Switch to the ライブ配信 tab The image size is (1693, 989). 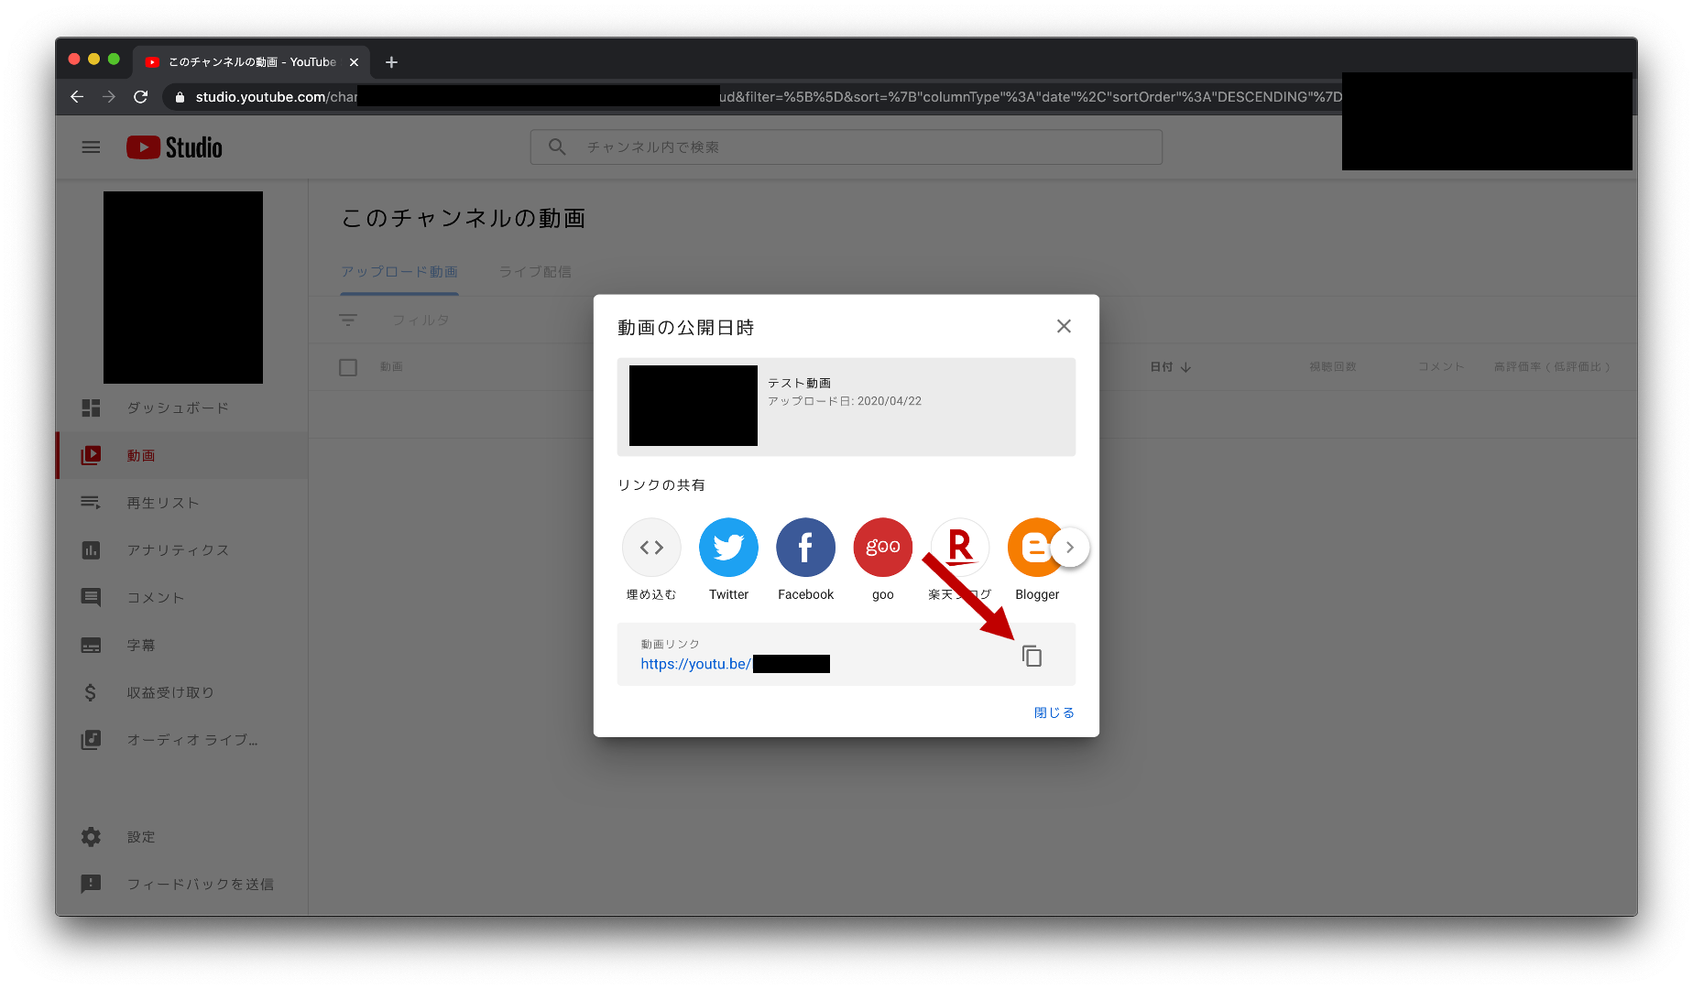pos(535,272)
